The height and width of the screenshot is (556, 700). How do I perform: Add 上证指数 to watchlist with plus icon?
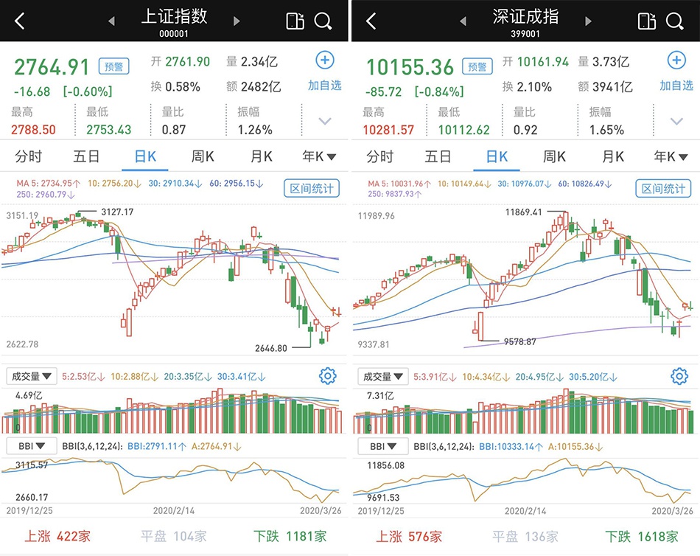pyautogui.click(x=325, y=60)
